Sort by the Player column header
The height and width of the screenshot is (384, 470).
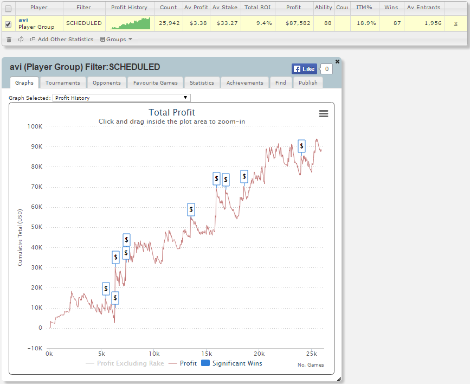click(x=38, y=8)
